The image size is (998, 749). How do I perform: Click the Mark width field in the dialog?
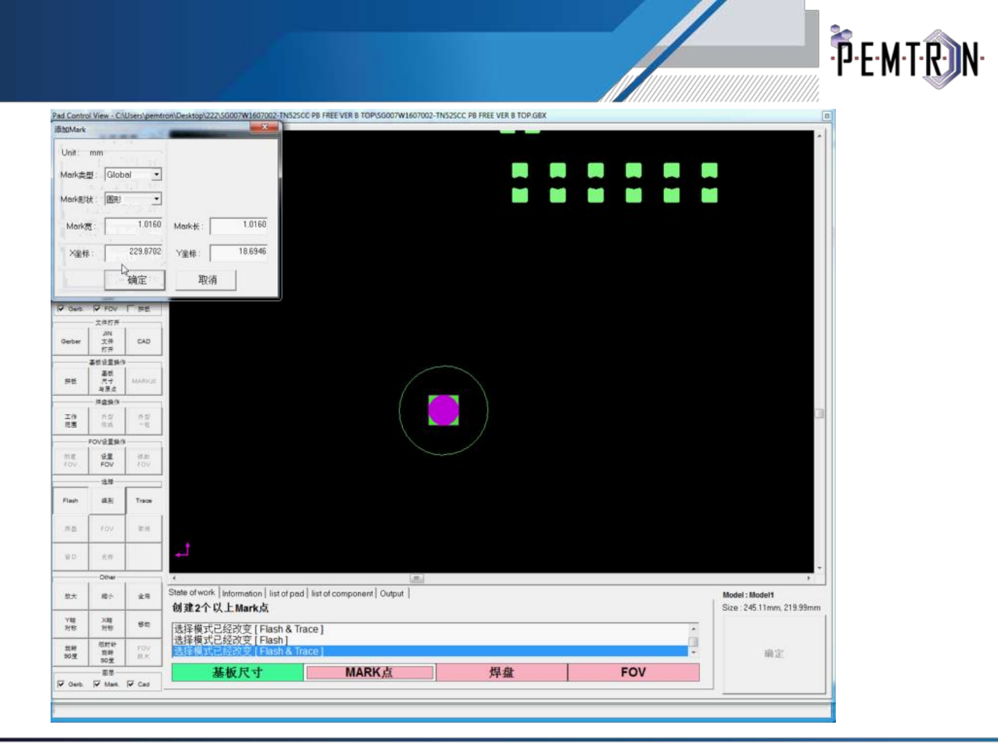pyautogui.click(x=133, y=225)
